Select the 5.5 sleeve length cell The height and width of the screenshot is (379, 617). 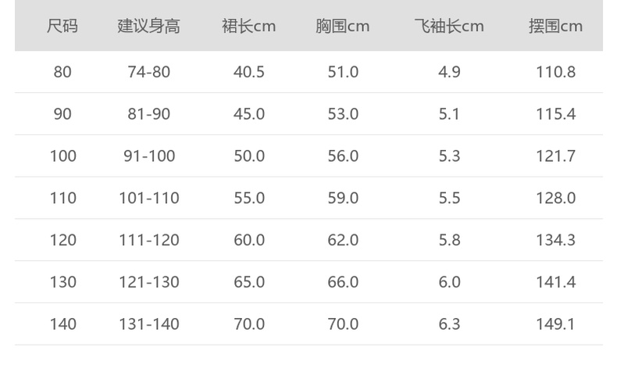449,198
